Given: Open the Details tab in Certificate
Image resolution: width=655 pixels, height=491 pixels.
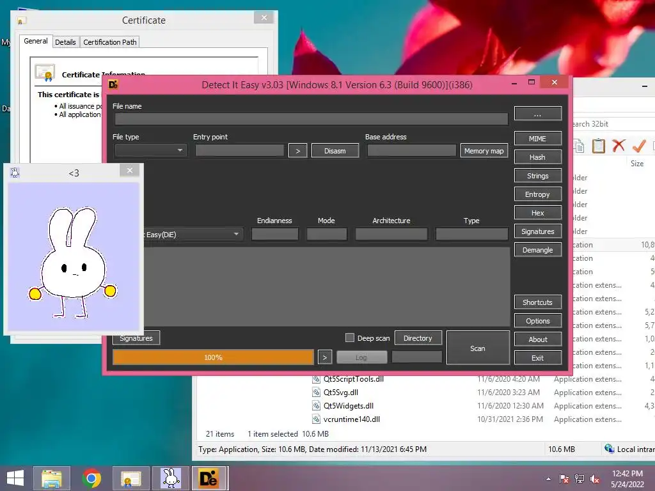Looking at the screenshot, I should (x=66, y=42).
